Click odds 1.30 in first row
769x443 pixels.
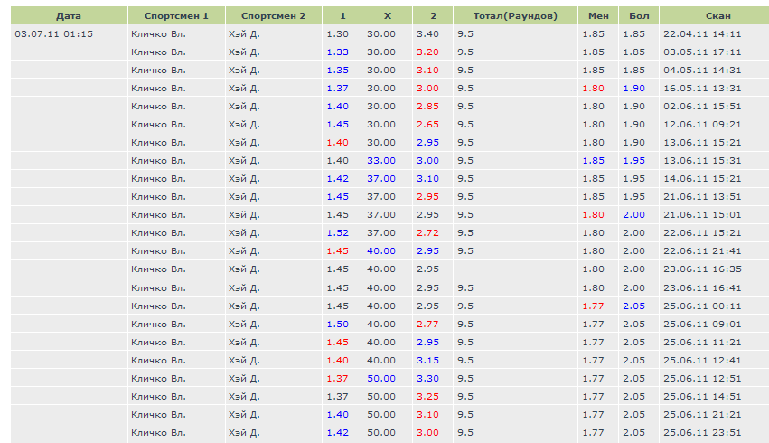coord(337,33)
